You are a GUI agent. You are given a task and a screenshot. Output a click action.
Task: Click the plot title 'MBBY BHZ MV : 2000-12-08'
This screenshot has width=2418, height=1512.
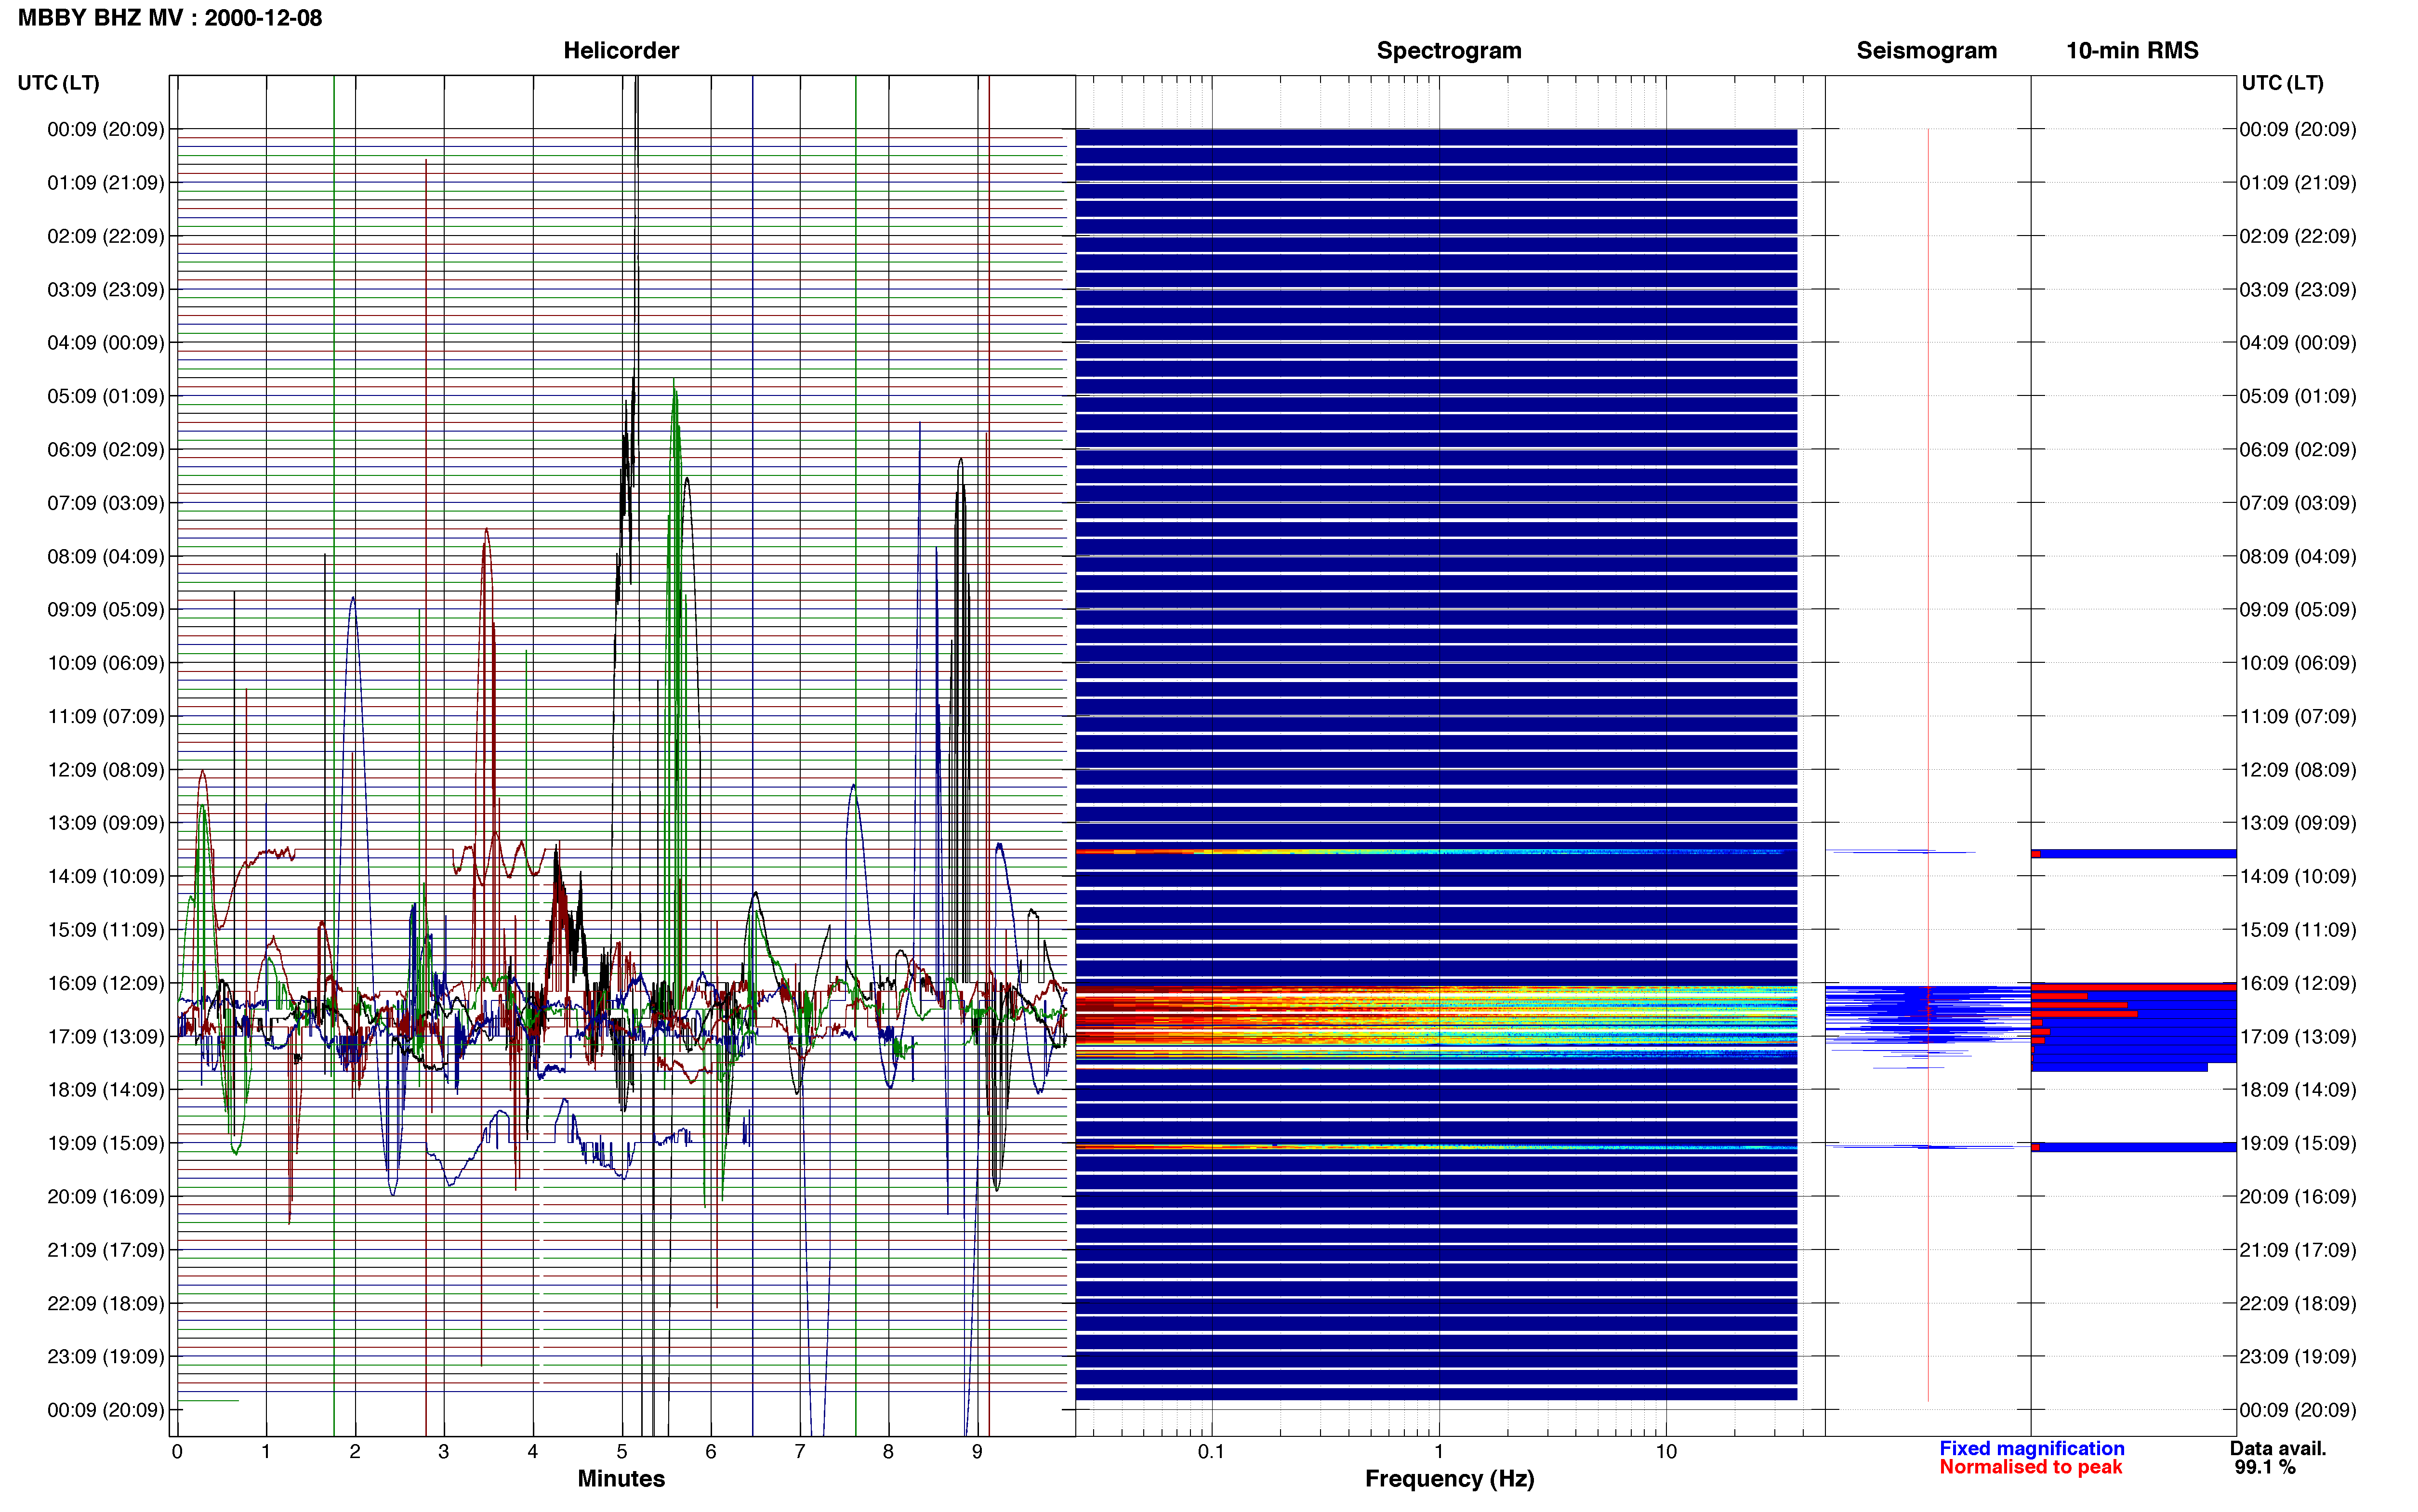click(x=170, y=18)
